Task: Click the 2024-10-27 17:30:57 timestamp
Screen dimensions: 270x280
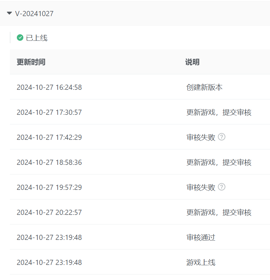Action: click(x=49, y=112)
